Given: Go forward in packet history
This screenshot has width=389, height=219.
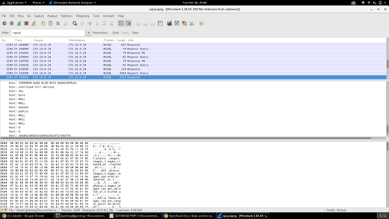Looking at the screenshot, I should (89, 23).
